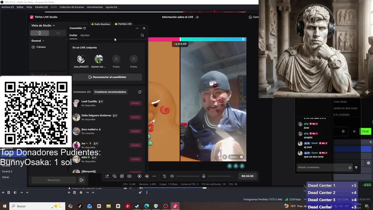Viewport: 373px width, 210px height.
Task: Open the Archivo (F) menu in OBS
Action: pyautogui.click(x=8, y=7)
